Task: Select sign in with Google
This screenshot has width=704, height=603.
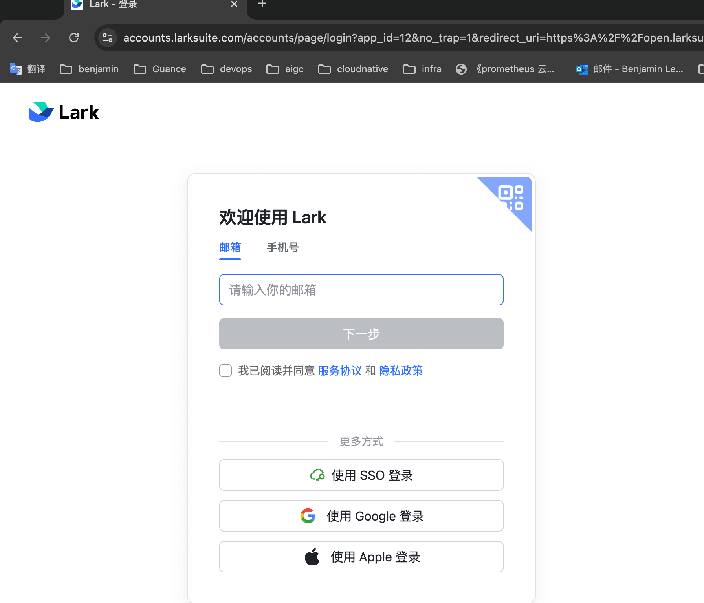Action: click(361, 516)
